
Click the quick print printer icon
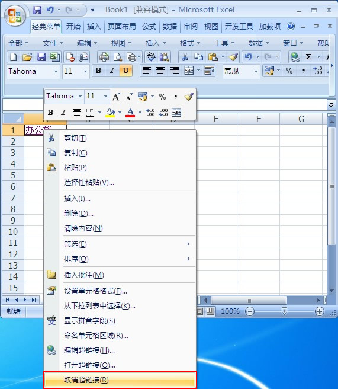[x=104, y=57]
